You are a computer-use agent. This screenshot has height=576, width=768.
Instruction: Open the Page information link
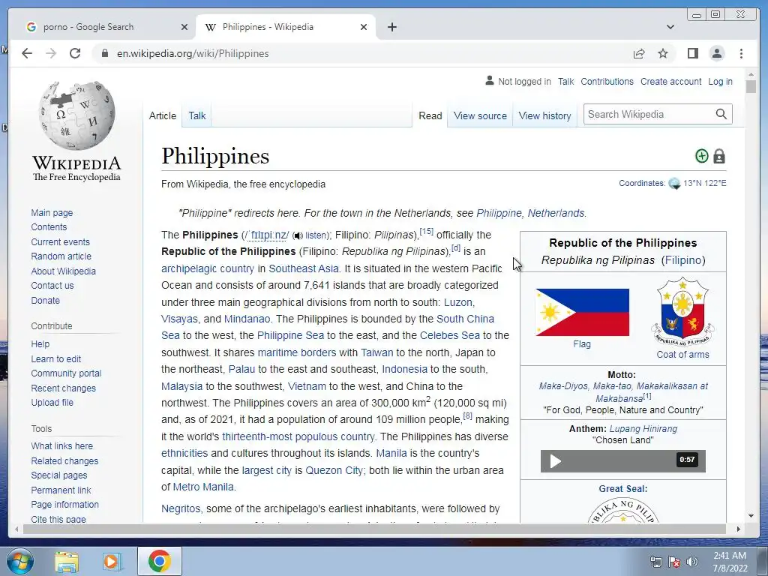click(x=64, y=504)
